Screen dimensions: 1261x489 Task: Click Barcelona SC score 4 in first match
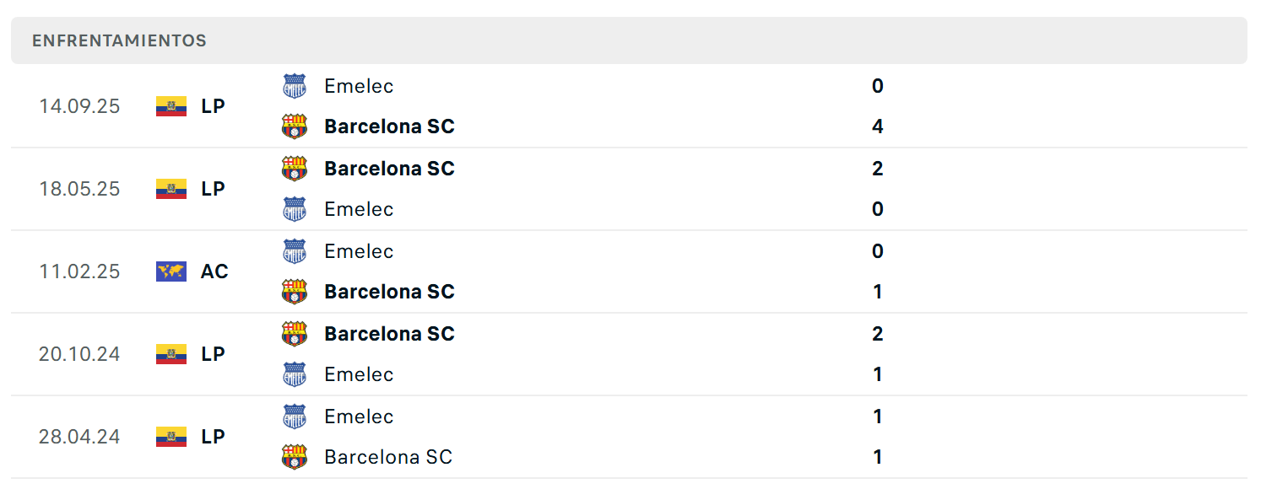878,126
